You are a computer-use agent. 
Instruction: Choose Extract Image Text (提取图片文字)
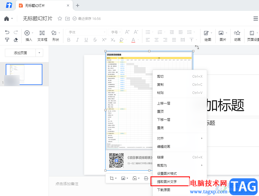[x=180, y=182]
